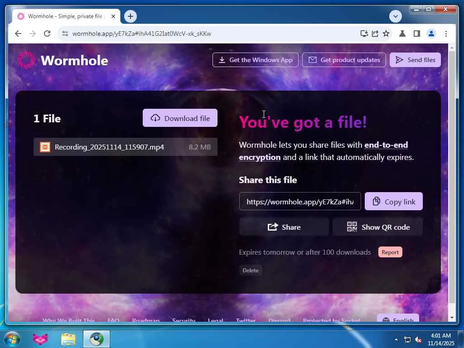Click the Wormhole logo swirl icon
This screenshot has width=464, height=348.
[26, 60]
